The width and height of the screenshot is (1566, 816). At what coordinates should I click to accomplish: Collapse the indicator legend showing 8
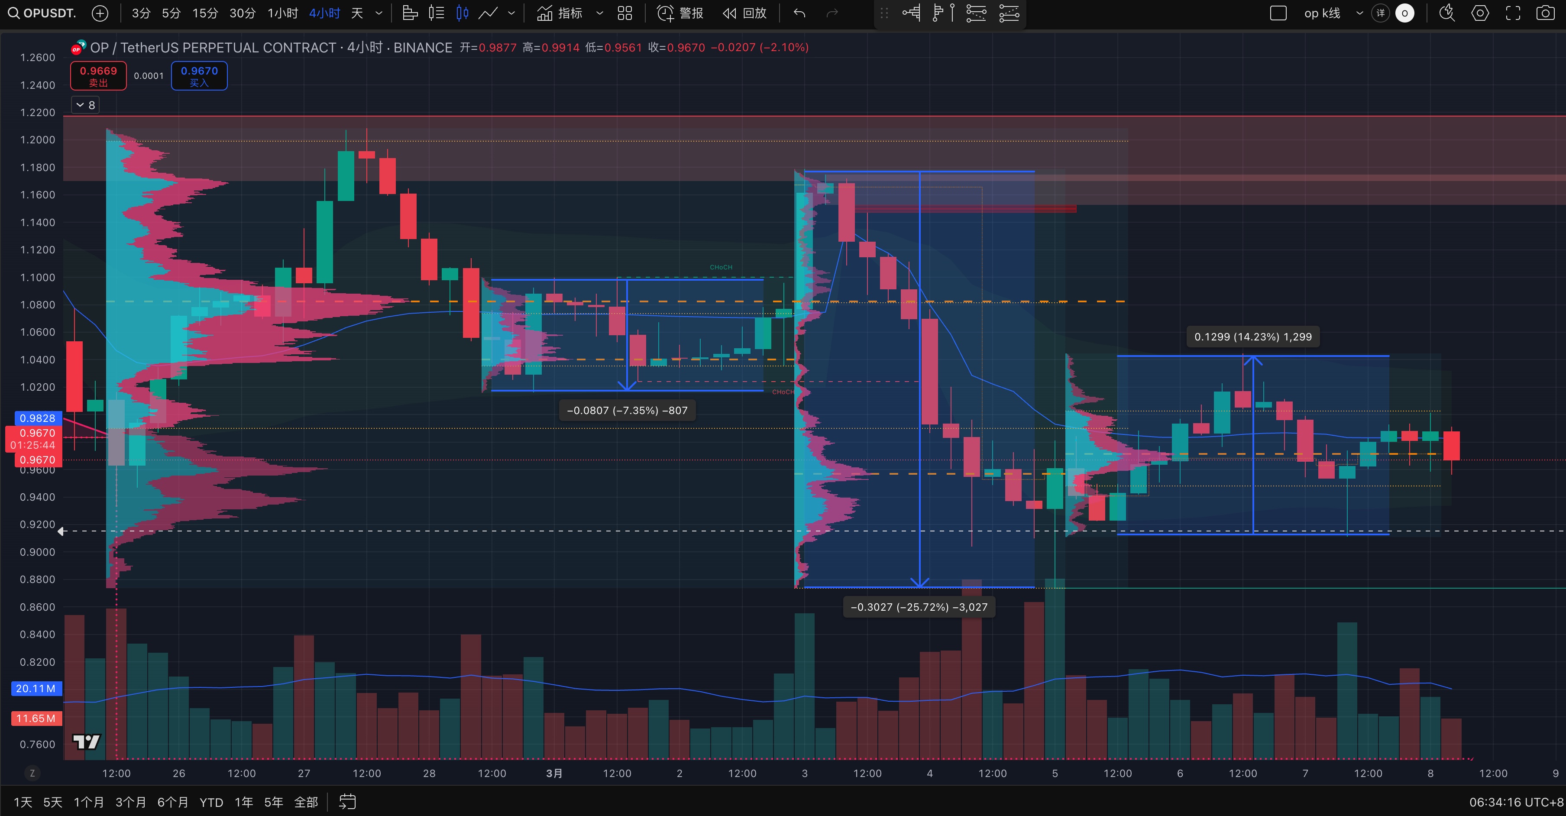click(85, 105)
